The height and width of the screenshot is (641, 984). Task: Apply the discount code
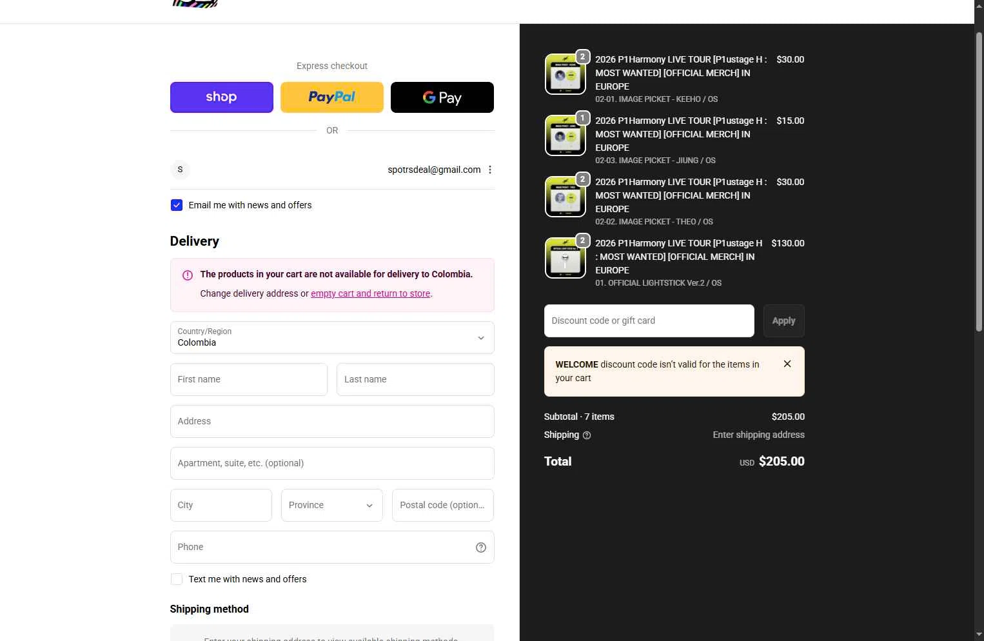pos(783,320)
